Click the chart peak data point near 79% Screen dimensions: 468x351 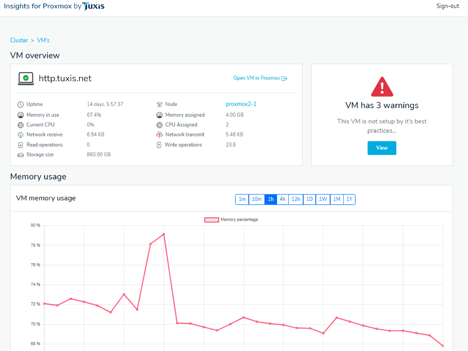[164, 234]
